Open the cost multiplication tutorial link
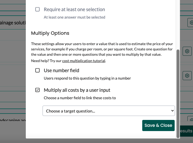This screenshot has width=193, height=143. 84,61
